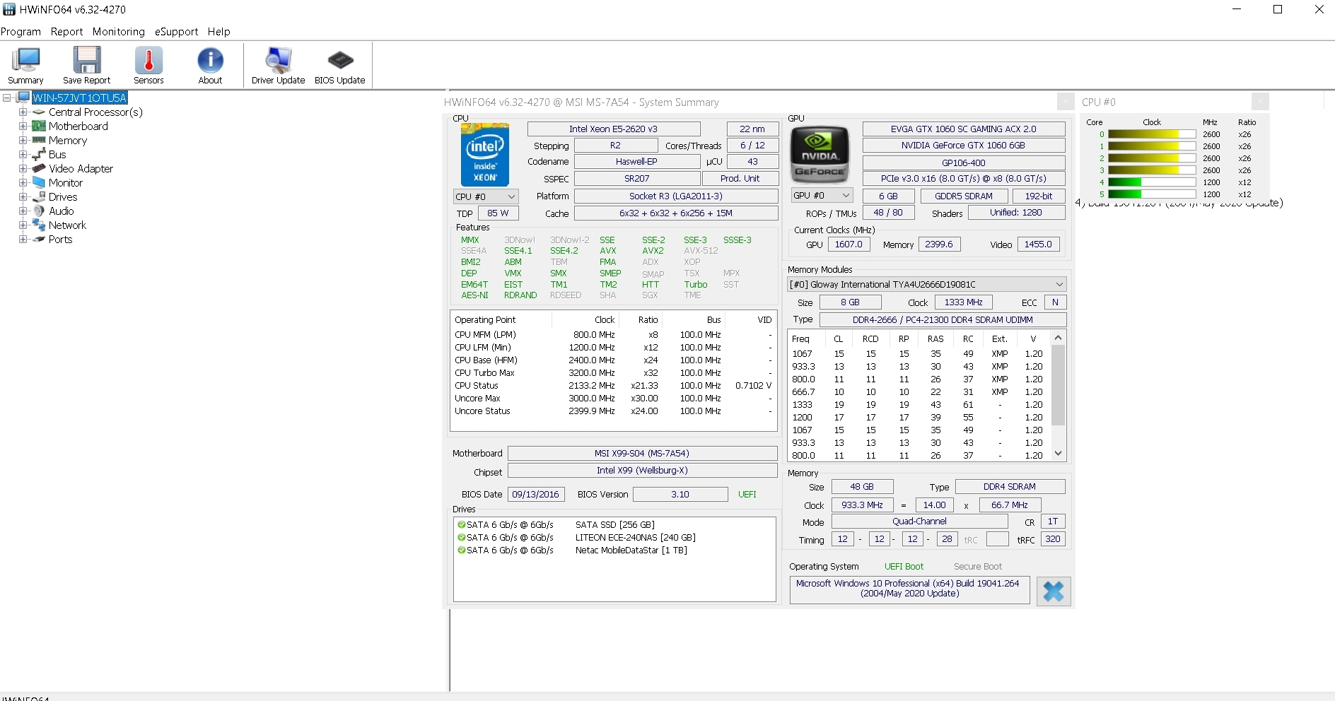Click the Intel Xeon logo image
Image resolution: width=1335 pixels, height=701 pixels.
coord(485,154)
